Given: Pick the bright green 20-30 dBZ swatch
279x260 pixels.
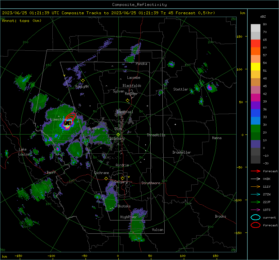Looking at the screenshot, I should click(x=255, y=129).
